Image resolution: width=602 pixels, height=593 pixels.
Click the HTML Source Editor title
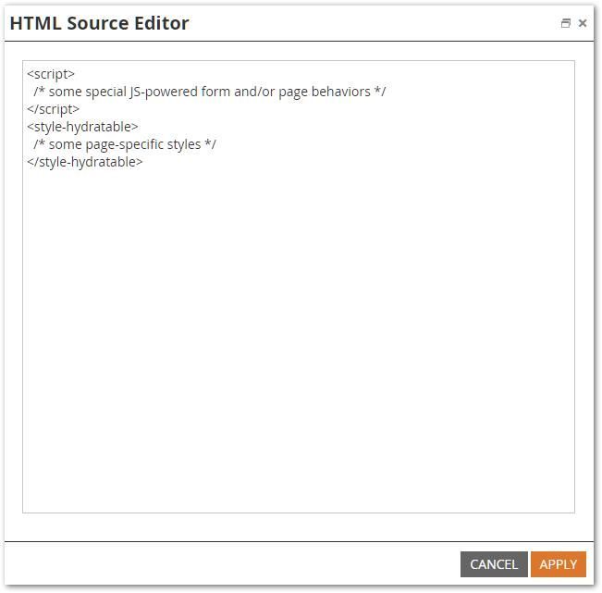pyautogui.click(x=100, y=23)
